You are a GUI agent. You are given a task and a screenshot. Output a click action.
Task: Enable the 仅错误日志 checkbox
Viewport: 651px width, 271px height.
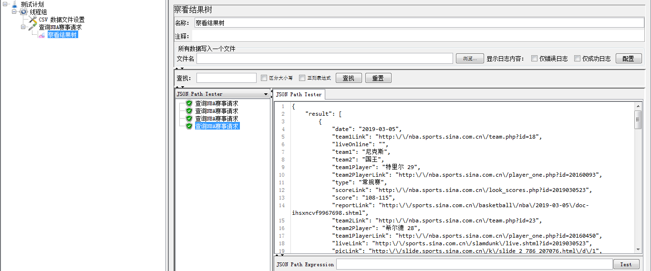click(x=534, y=59)
